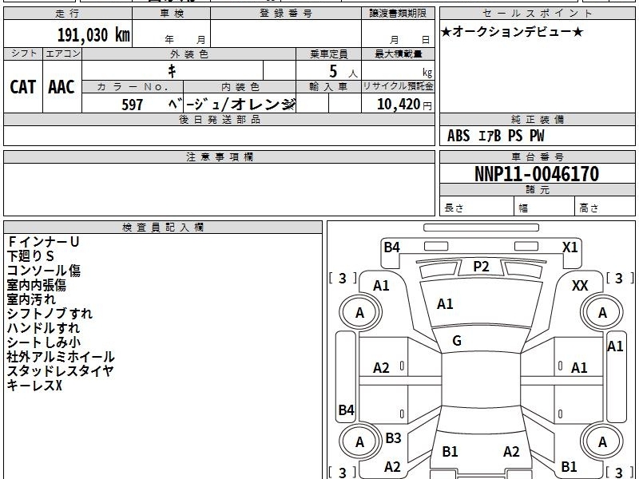Select inspector note シートしみ小
The width and height of the screenshot is (639, 479).
44,342
